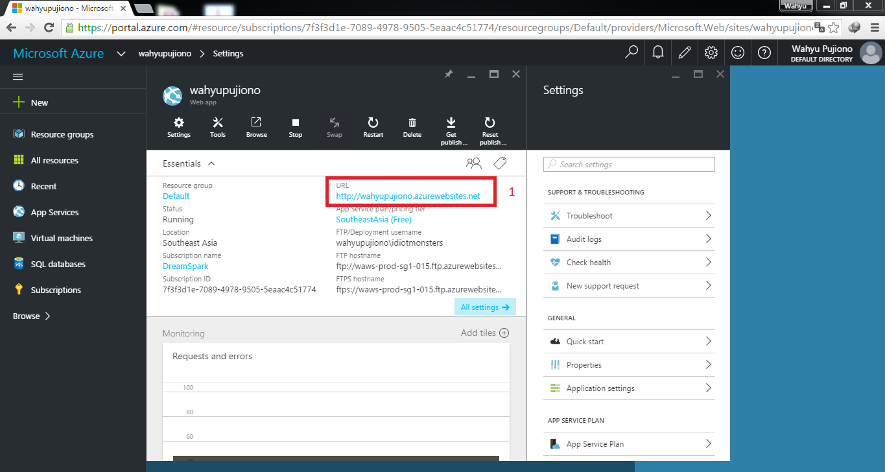Pin the wahyupujiono blade
885x472 pixels.
pos(449,75)
